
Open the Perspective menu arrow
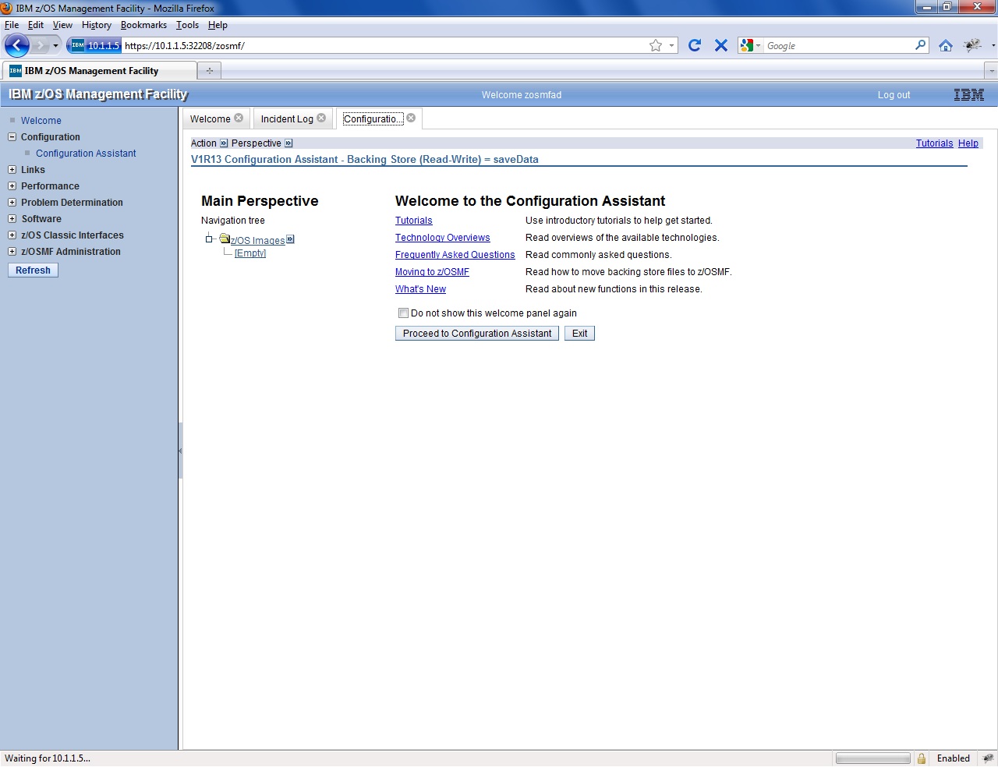(288, 143)
